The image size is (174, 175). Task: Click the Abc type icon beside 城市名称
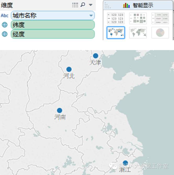coord(4,16)
